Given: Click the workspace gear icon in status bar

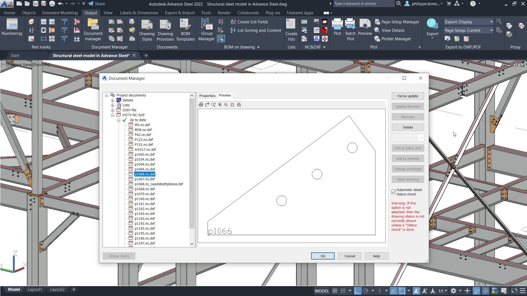Looking at the screenshot, I should click(x=453, y=291).
